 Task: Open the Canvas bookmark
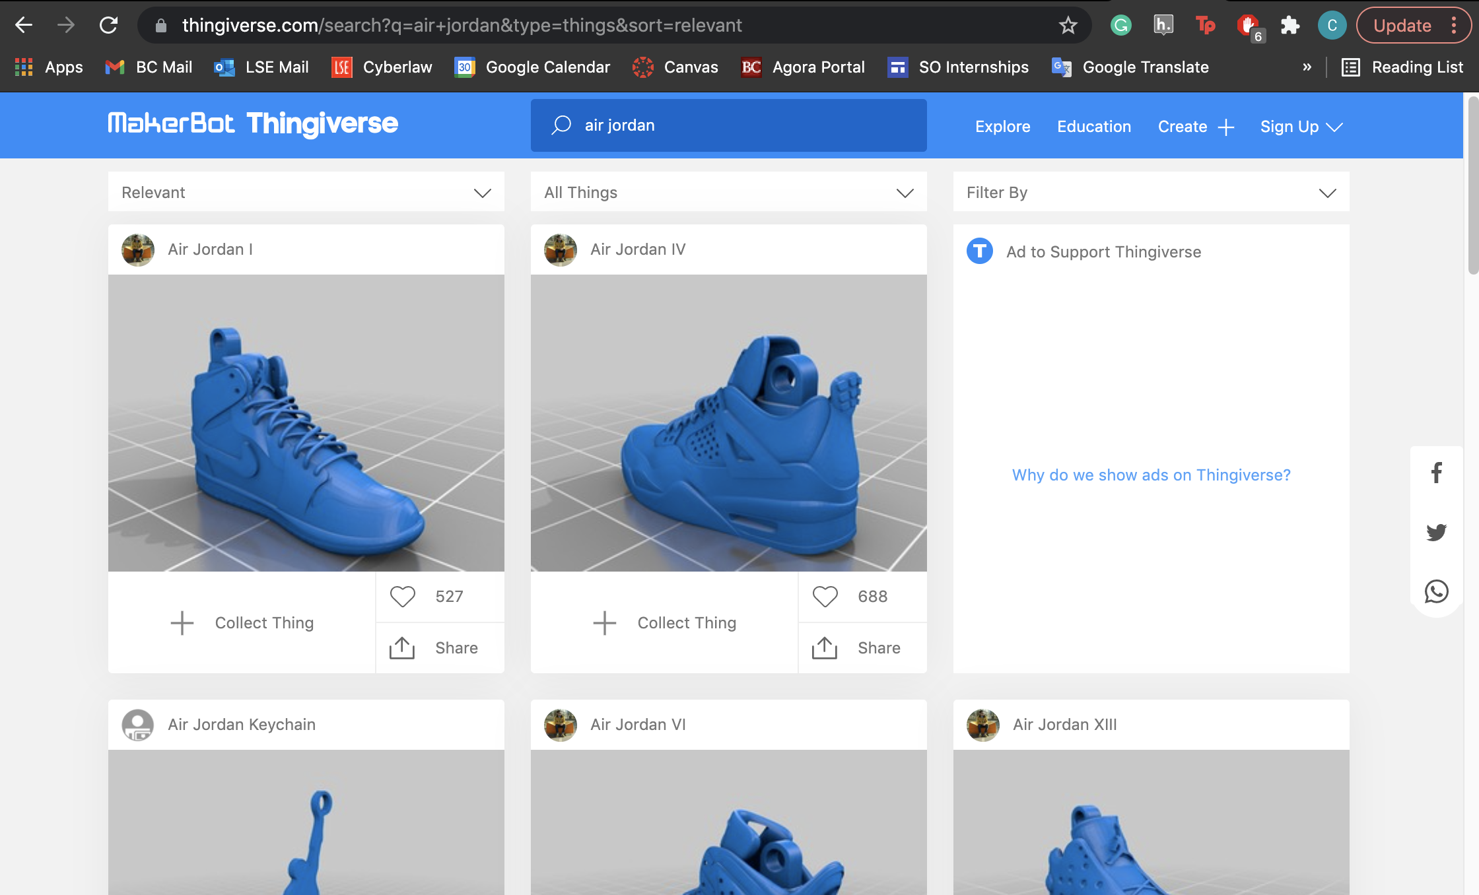tap(675, 67)
